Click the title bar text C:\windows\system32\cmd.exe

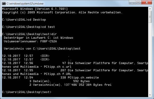[25, 4]
